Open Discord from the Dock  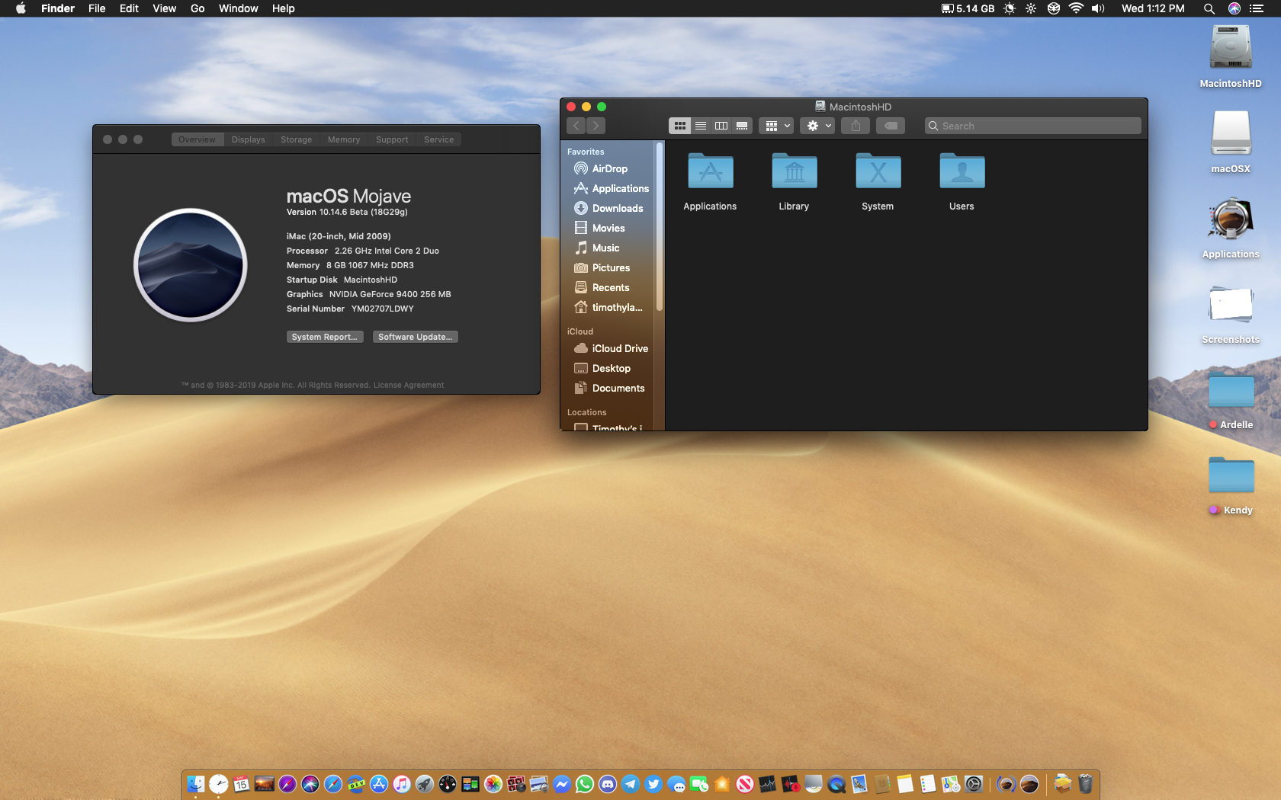[x=608, y=784]
